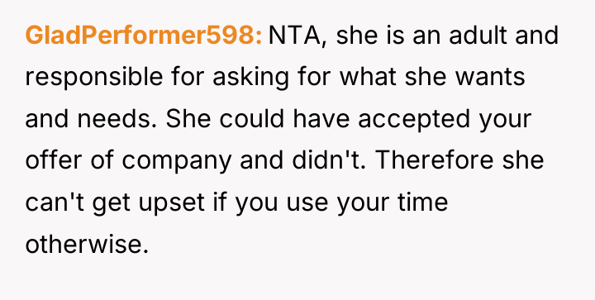Image resolution: width=595 pixels, height=300 pixels.
Task: Click the word "offer" in the fourth line
Action: [55, 161]
